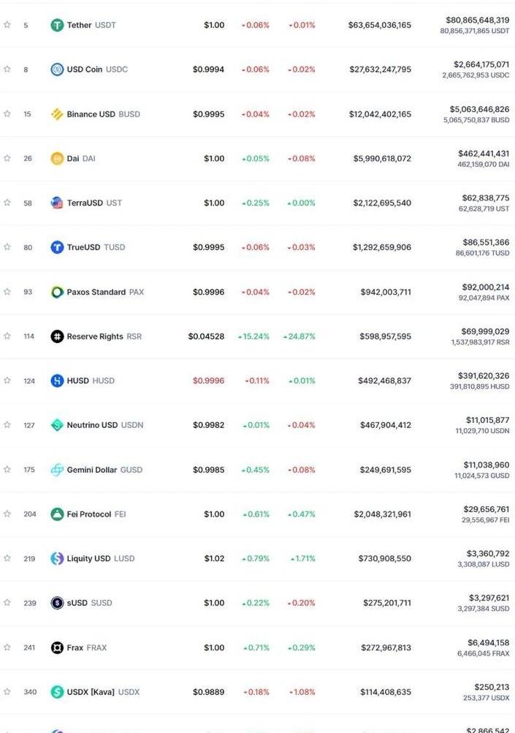Viewport: 515px width, 733px height.
Task: Favorite Fei Protocol with its star
Action: (x=7, y=514)
